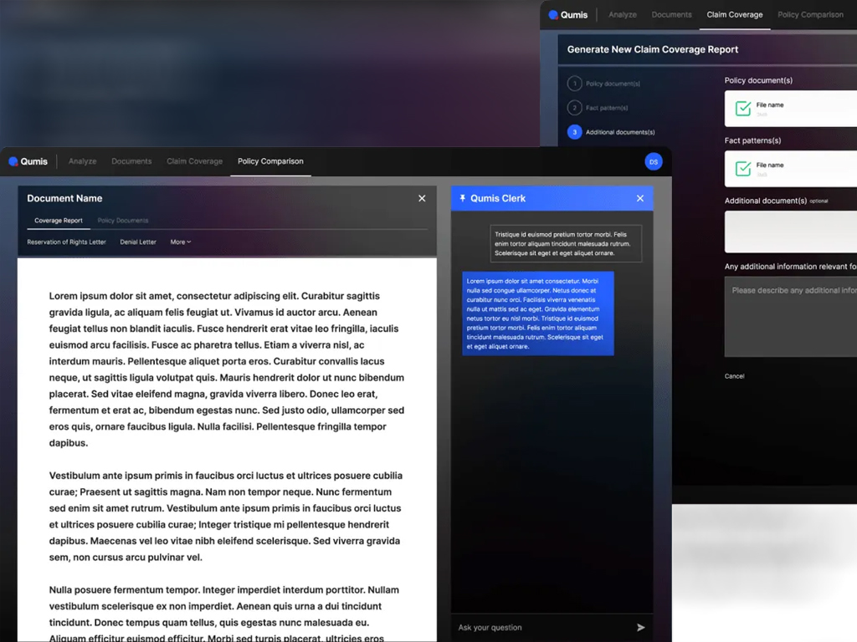The image size is (857, 642).
Task: Type in the Ask your question field
Action: coord(540,627)
